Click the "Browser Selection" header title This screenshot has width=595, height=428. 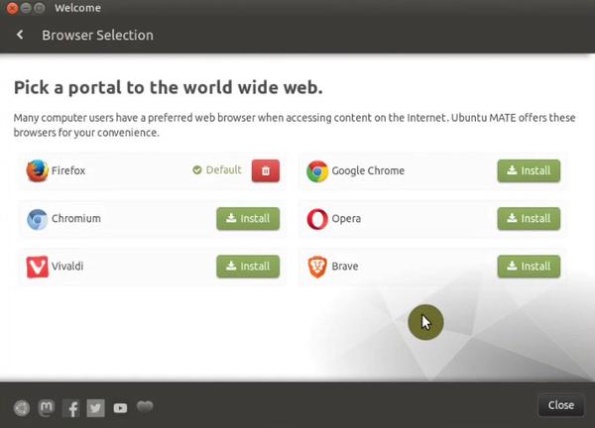coord(97,35)
